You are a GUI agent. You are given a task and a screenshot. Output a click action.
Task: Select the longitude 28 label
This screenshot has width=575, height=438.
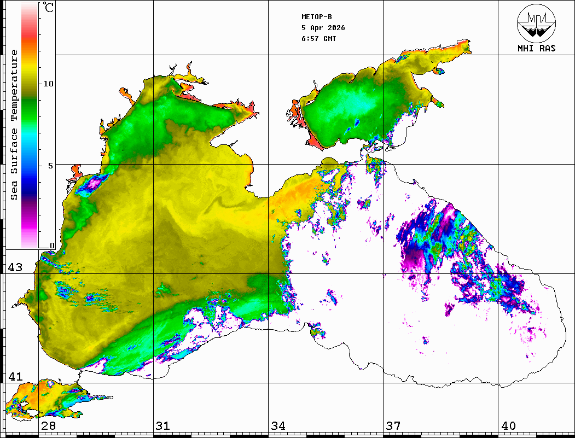pos(48,426)
